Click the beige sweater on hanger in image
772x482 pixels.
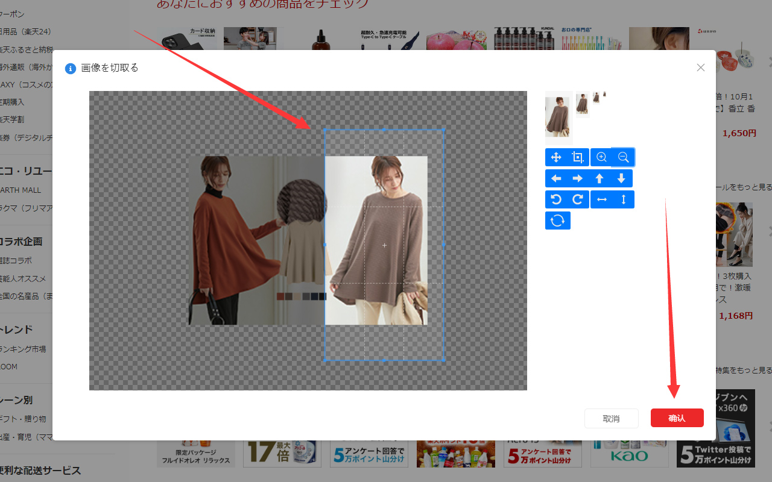click(x=305, y=253)
